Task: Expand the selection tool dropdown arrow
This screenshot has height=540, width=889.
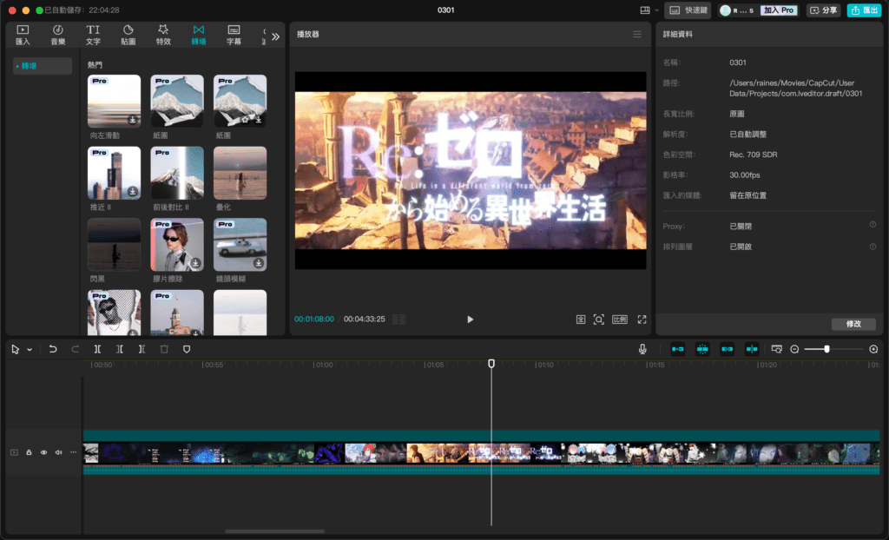Action: tap(30, 349)
